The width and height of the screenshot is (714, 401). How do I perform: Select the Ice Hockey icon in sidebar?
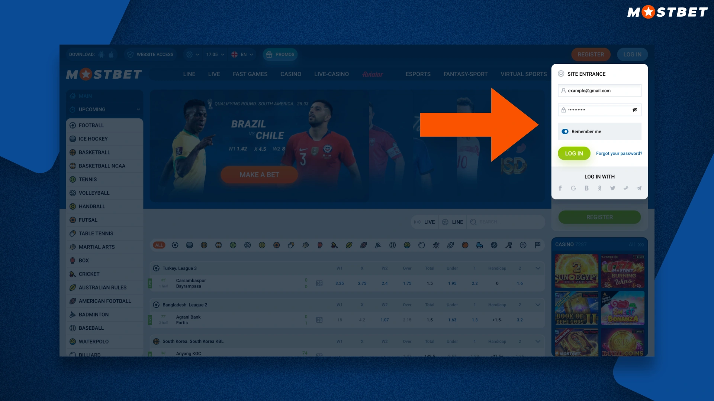click(73, 138)
